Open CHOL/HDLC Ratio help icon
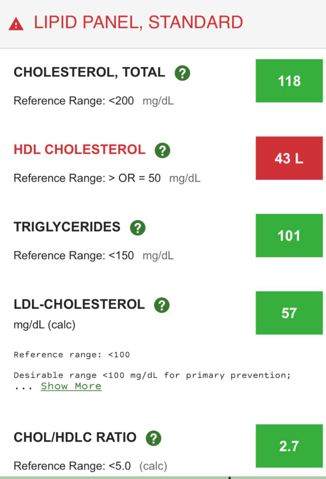Viewport: 326px width, 479px height. pos(153,438)
